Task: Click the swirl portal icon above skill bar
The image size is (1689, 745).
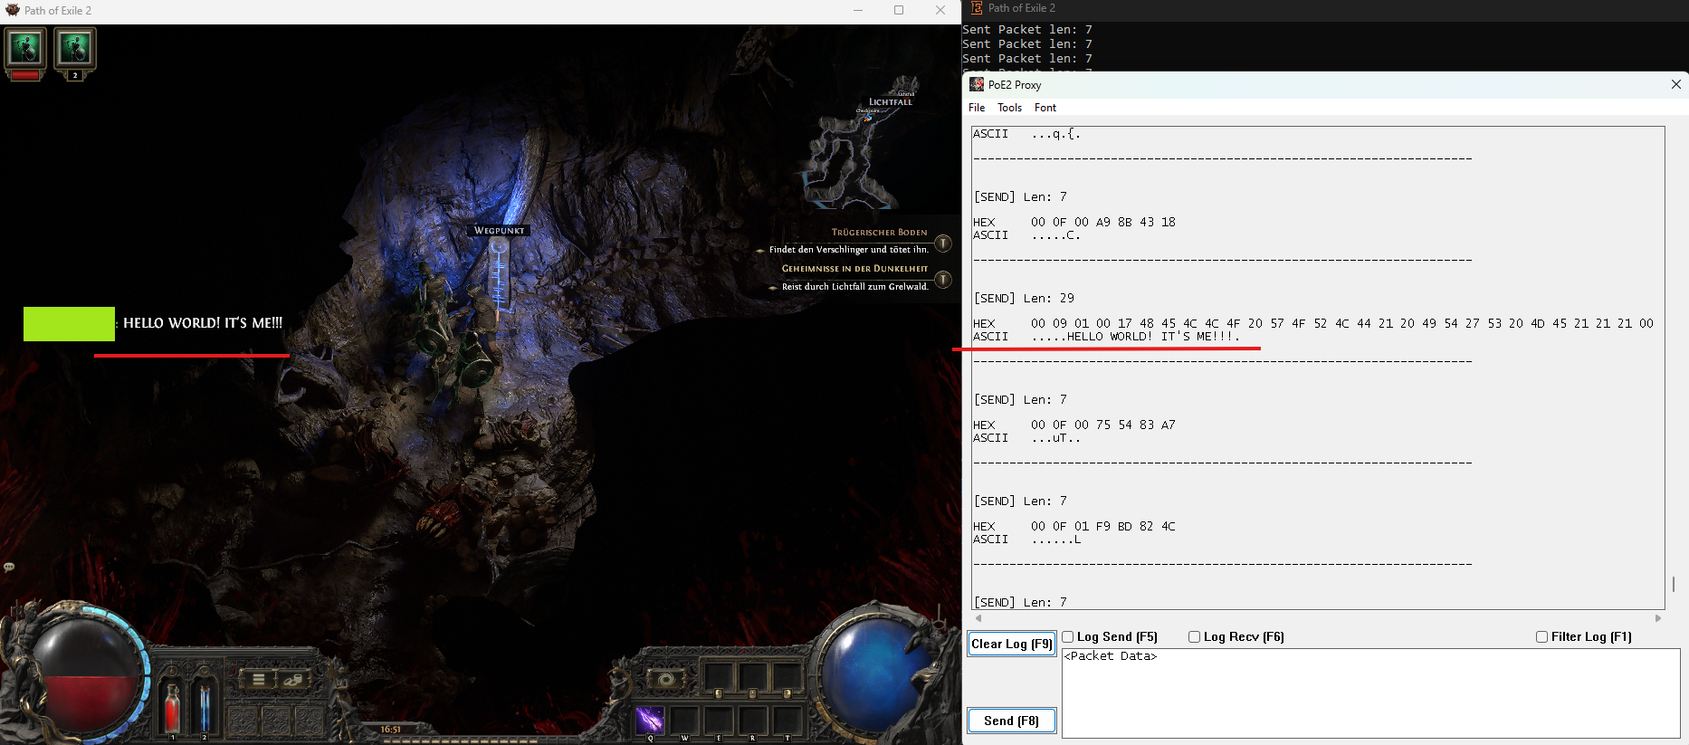Action: pyautogui.click(x=665, y=679)
